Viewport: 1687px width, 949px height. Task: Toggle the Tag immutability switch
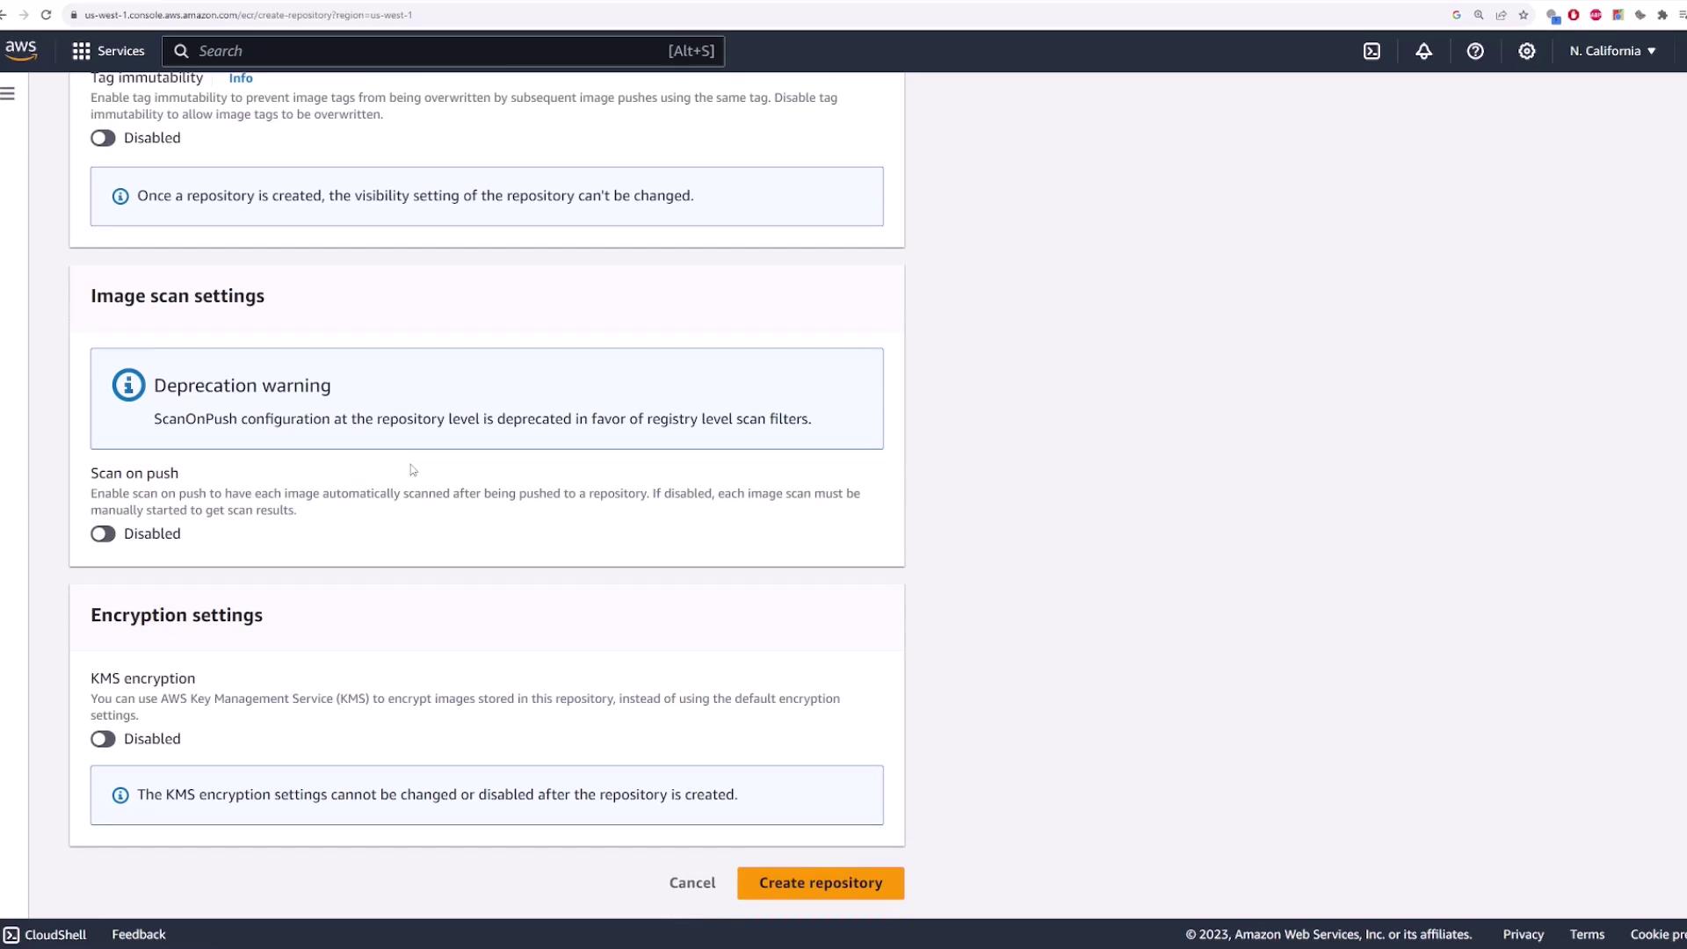point(103,138)
